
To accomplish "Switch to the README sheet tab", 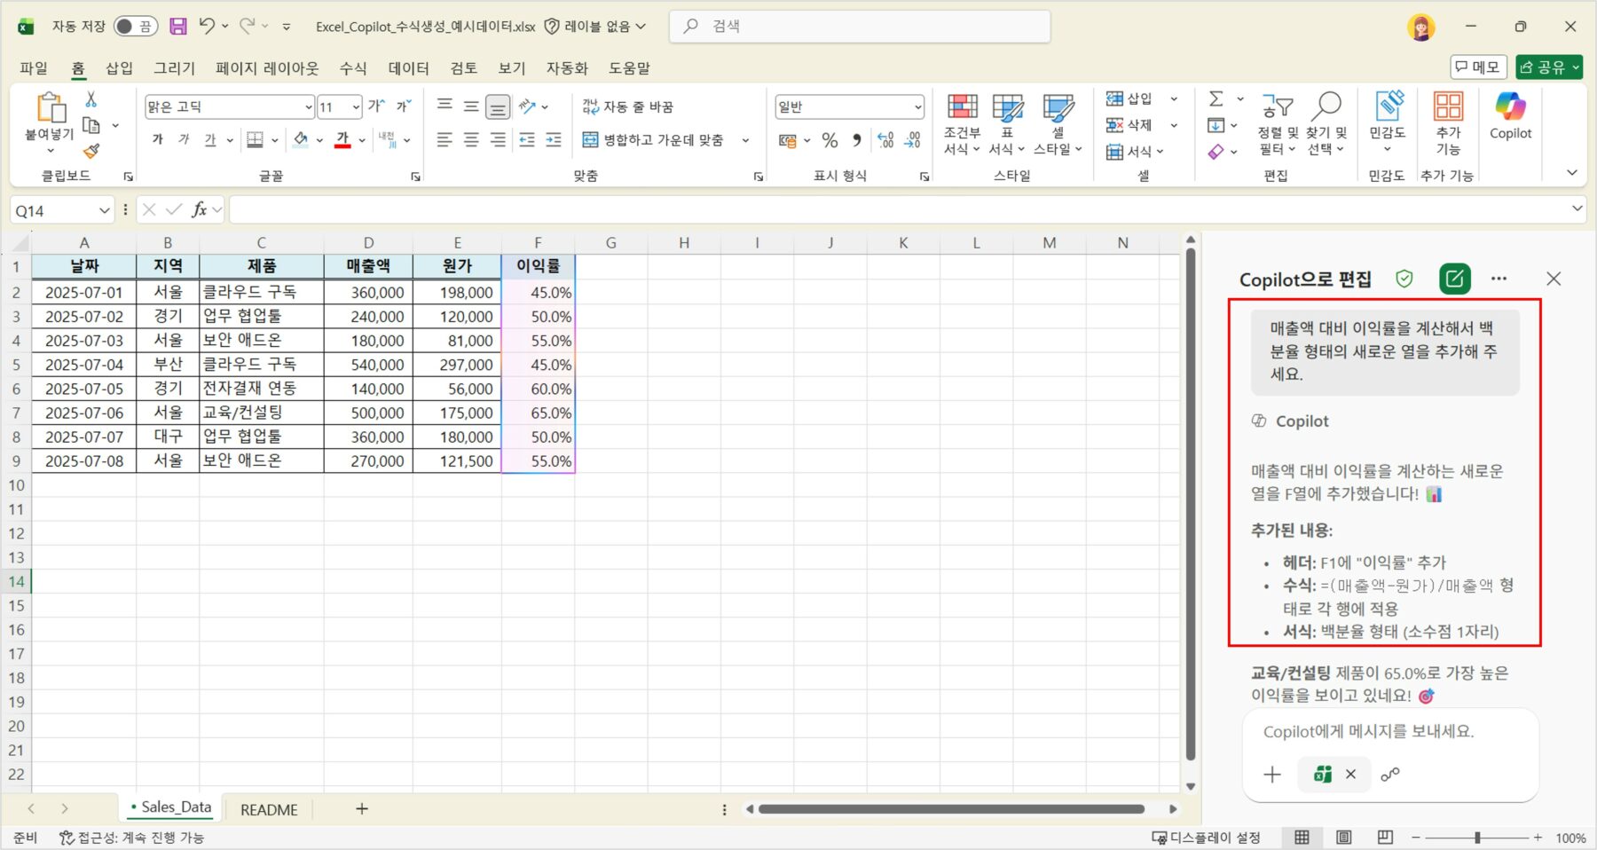I will click(269, 809).
